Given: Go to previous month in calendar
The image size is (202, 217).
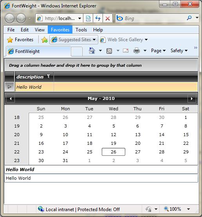Looking at the screenshot, I should [x=11, y=98].
